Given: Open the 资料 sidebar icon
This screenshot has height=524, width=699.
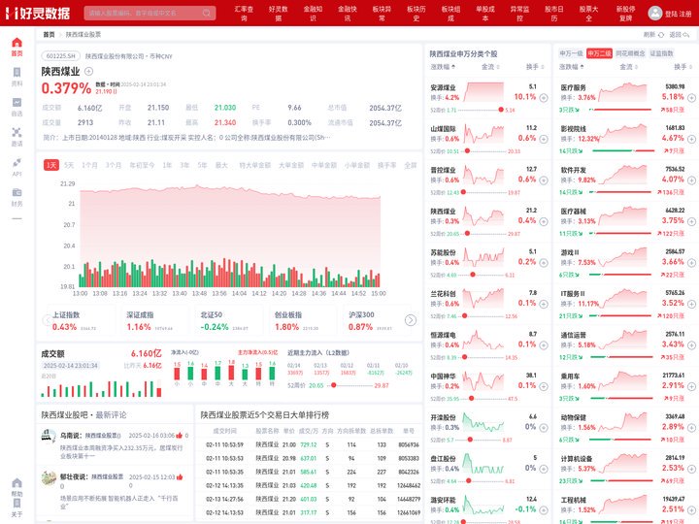Looking at the screenshot, I should (17, 72).
